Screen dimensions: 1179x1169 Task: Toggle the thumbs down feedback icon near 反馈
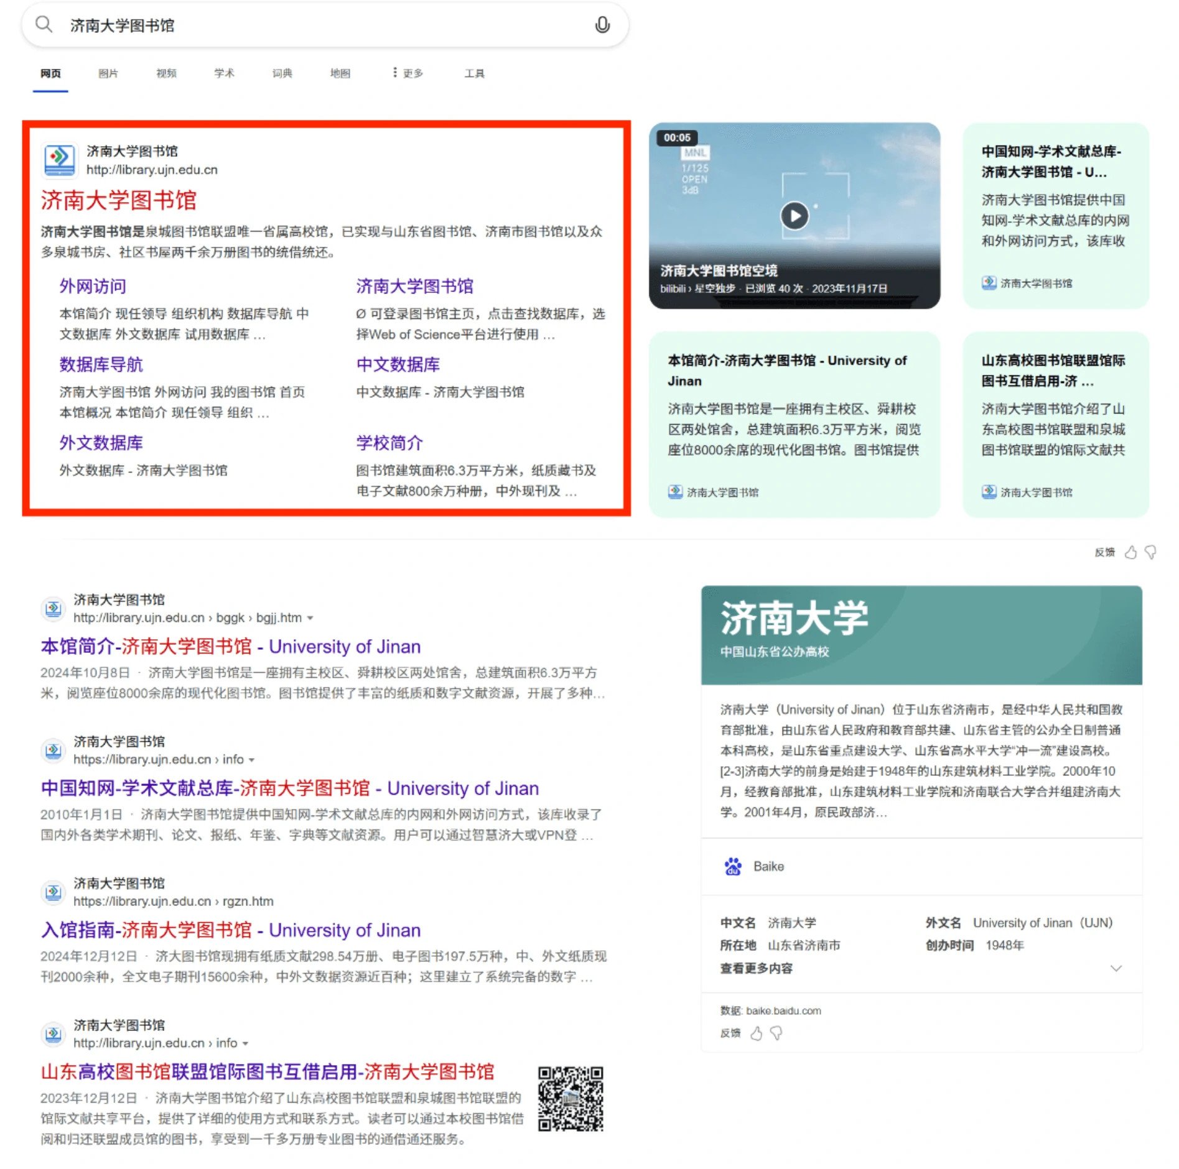(x=1150, y=553)
